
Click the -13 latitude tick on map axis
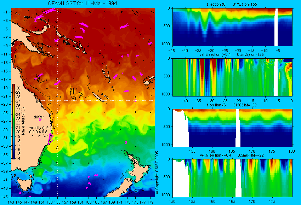[x=5, y=63]
